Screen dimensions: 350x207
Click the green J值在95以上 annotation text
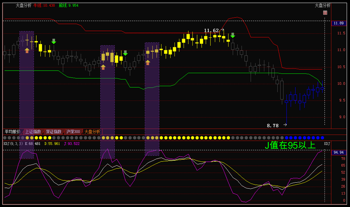pos(290,145)
